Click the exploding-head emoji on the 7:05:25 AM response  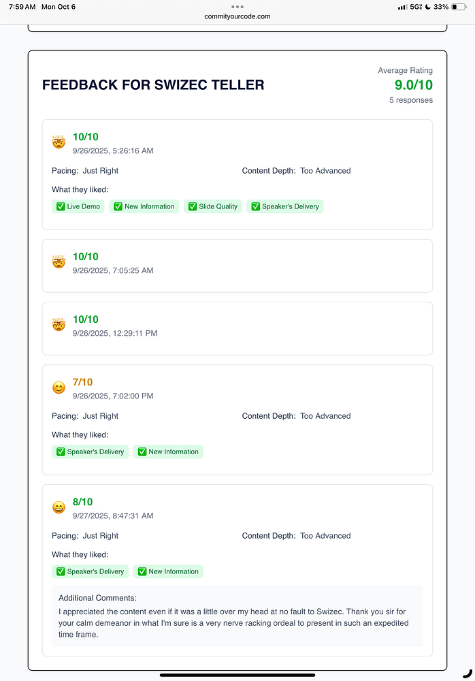[59, 262]
